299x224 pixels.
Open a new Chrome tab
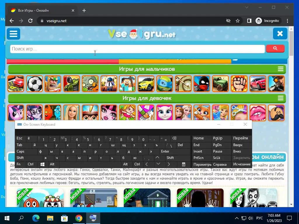84,10
